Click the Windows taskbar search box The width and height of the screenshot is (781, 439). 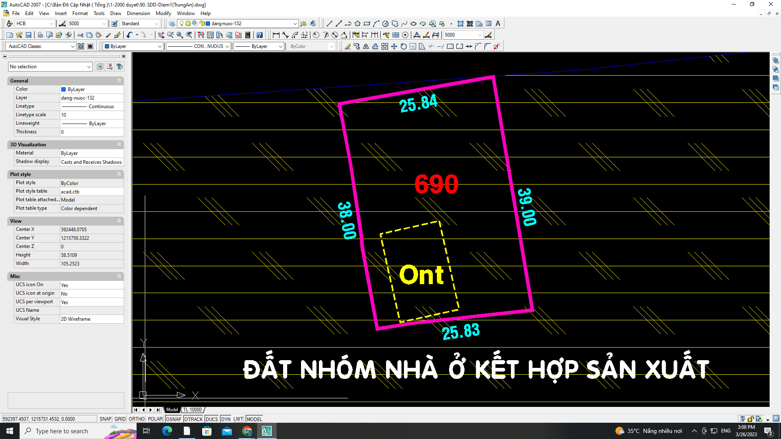click(61, 431)
